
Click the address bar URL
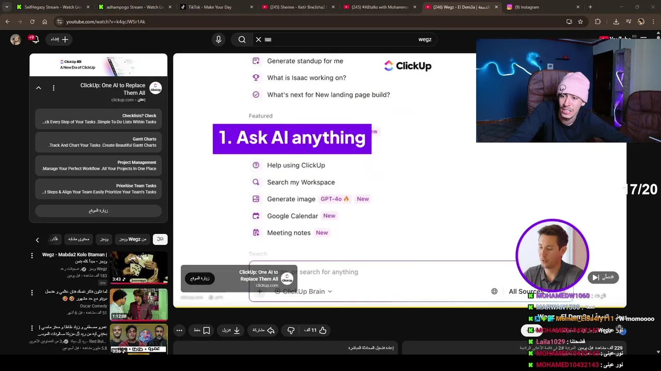[x=105, y=22]
